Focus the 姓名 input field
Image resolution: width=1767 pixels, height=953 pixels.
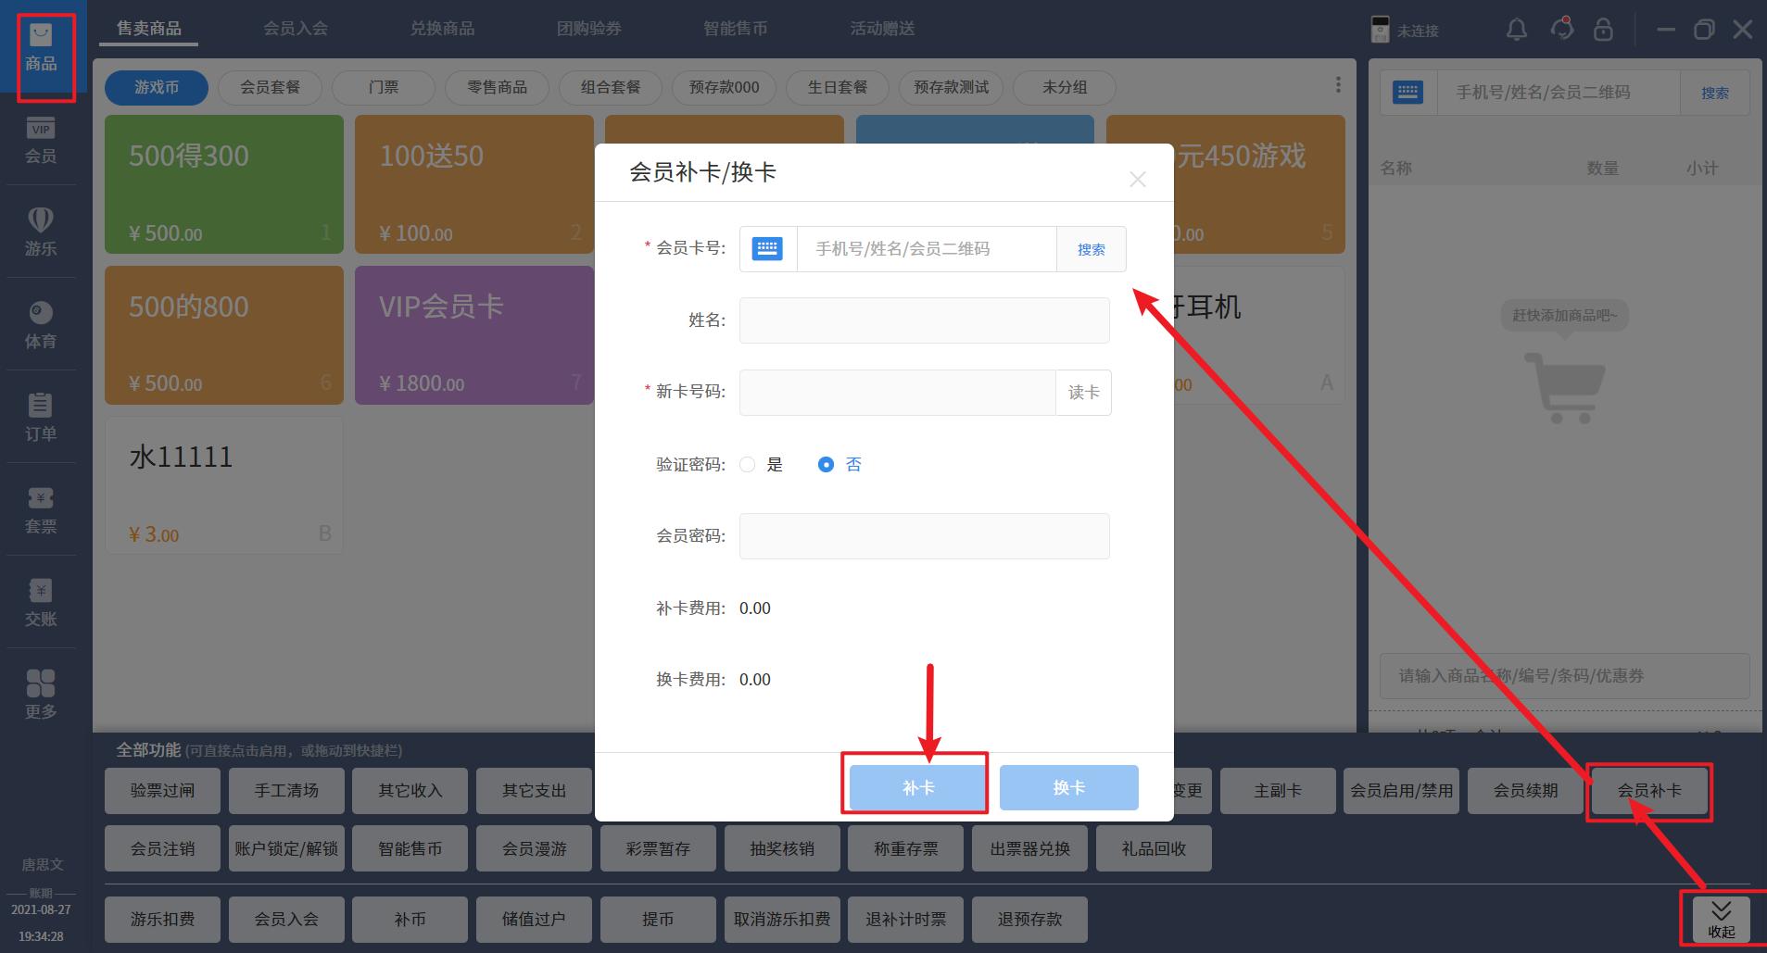pyautogui.click(x=924, y=320)
